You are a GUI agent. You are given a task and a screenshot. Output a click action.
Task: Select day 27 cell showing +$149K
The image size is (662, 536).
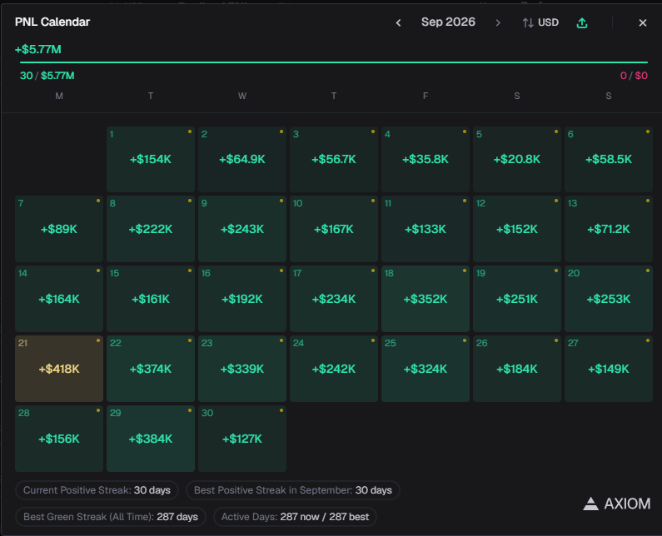(x=609, y=369)
